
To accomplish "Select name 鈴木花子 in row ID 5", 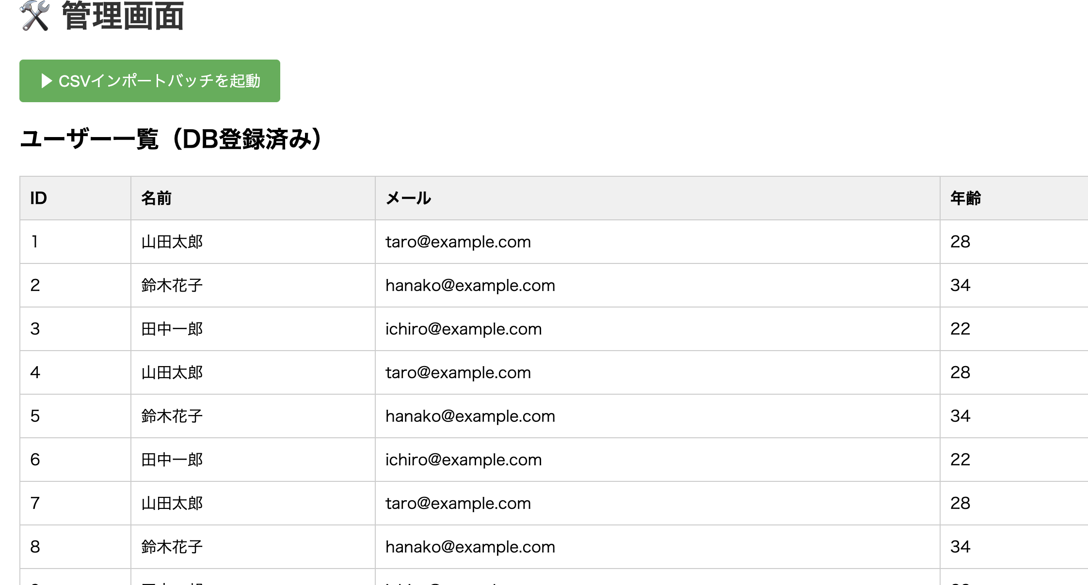I will click(172, 416).
